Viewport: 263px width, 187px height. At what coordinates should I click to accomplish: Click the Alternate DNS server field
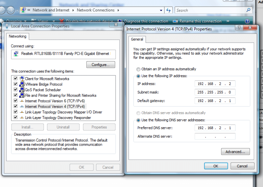pos(215,136)
